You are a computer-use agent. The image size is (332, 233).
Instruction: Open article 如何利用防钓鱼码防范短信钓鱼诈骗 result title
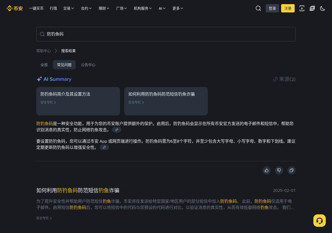tap(78, 191)
